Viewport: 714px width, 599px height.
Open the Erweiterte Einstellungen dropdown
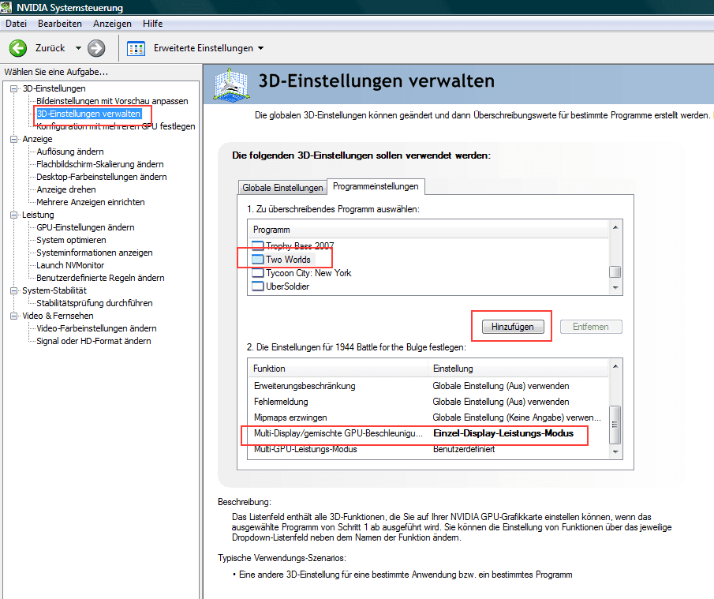point(260,48)
